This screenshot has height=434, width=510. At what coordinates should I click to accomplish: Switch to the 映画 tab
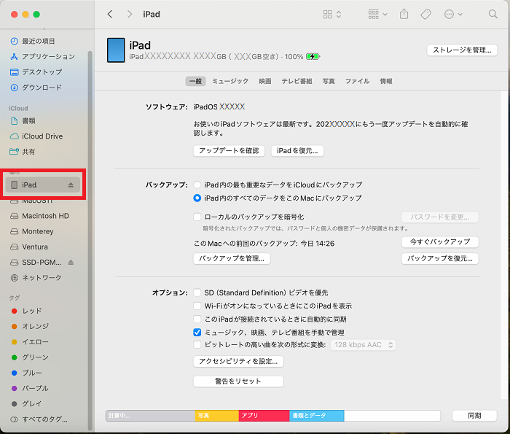click(x=265, y=81)
